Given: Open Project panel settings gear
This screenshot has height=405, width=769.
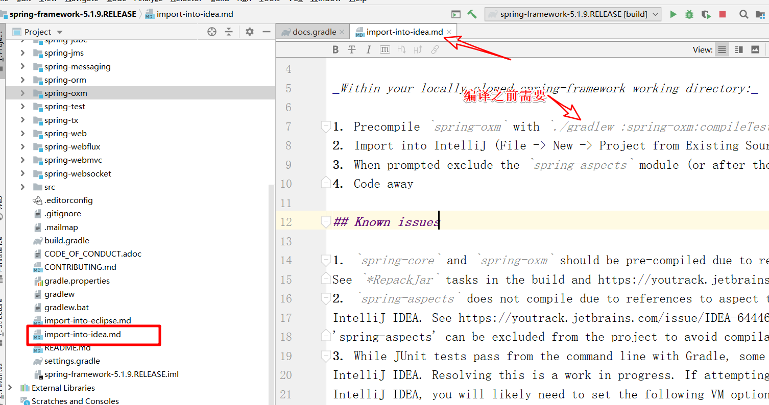Looking at the screenshot, I should tap(249, 32).
